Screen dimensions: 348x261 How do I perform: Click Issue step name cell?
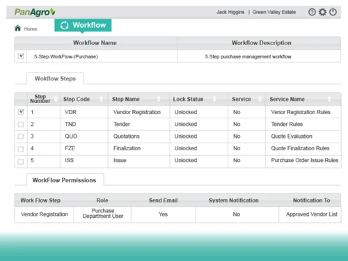click(120, 160)
